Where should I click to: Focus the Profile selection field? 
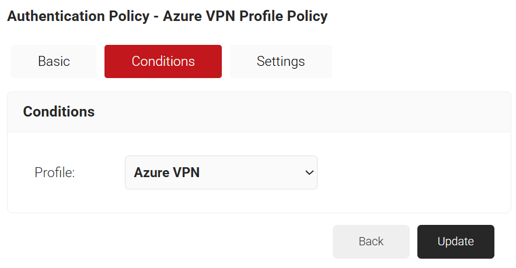[221, 172]
